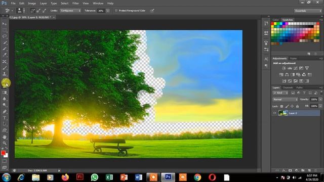Open the layer Opacity dropdown arrow
The height and width of the screenshot is (182, 324).
tap(320, 100)
